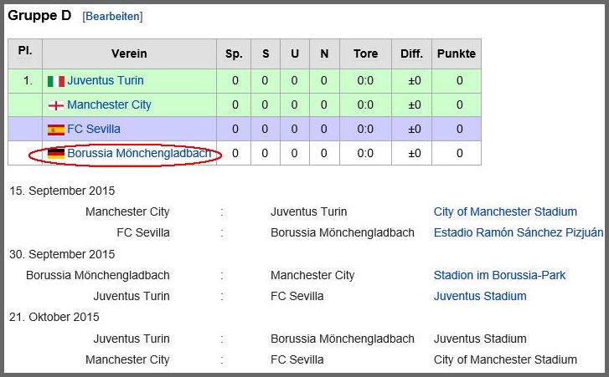Click the Tore column header
Image resolution: width=609 pixels, height=377 pixels.
point(365,53)
